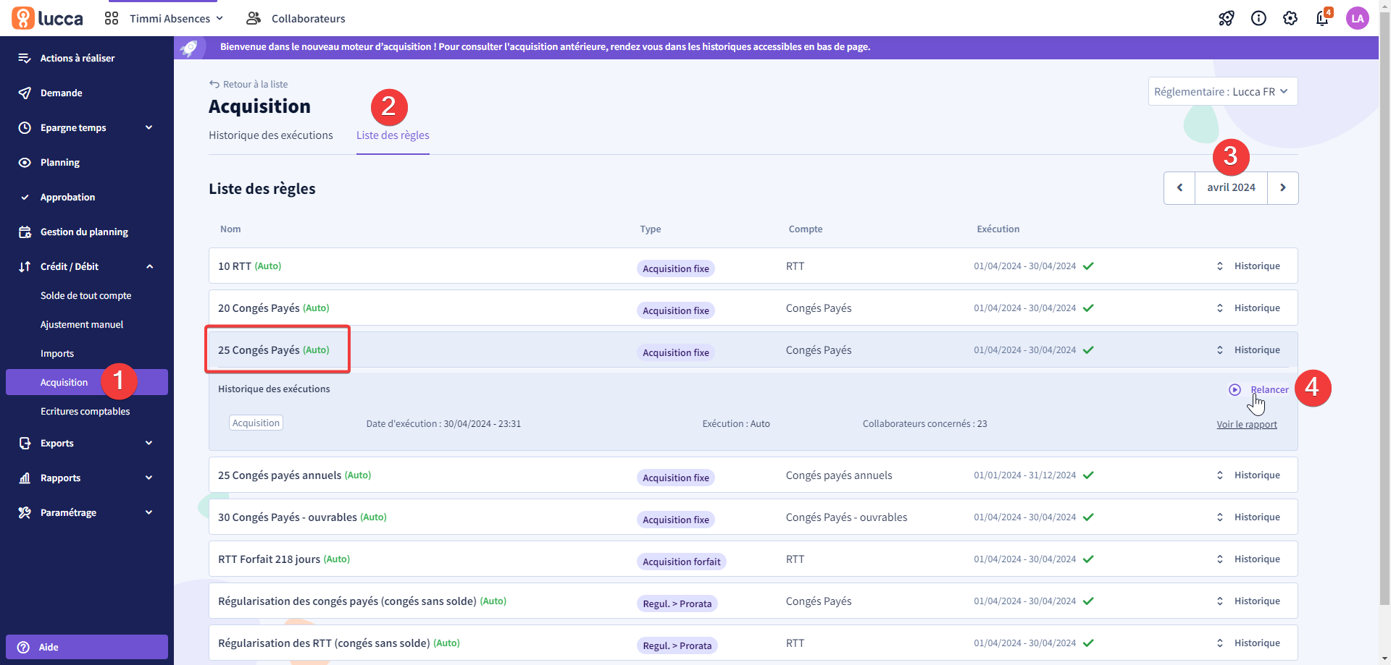Click Acquisition forfait type badge
Viewport: 1391px width, 665px height.
681,562
